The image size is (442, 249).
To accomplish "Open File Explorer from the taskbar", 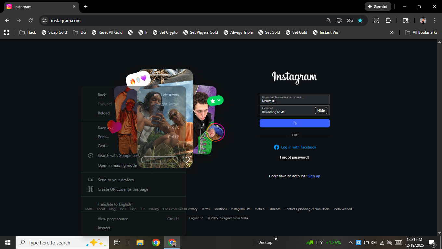I will point(140,243).
